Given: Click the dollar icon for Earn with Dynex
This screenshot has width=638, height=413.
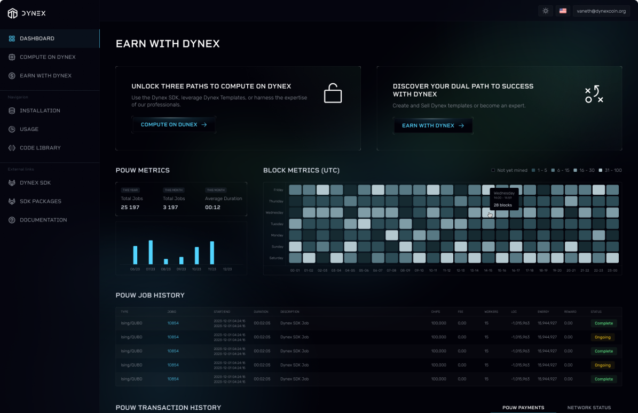Looking at the screenshot, I should tap(12, 76).
